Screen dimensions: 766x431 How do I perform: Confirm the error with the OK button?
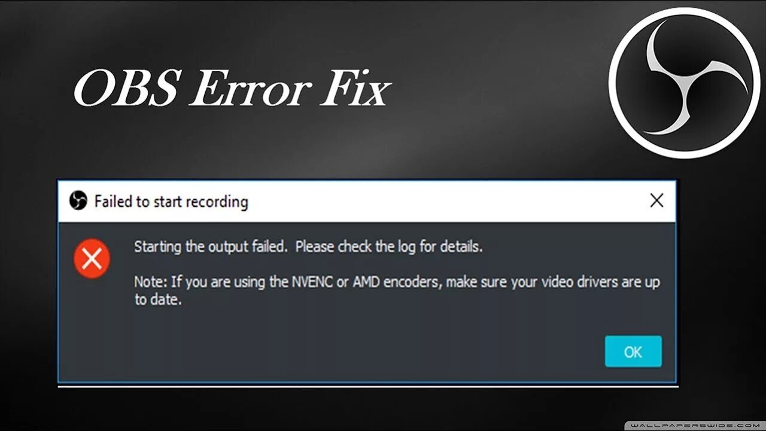pyautogui.click(x=633, y=351)
